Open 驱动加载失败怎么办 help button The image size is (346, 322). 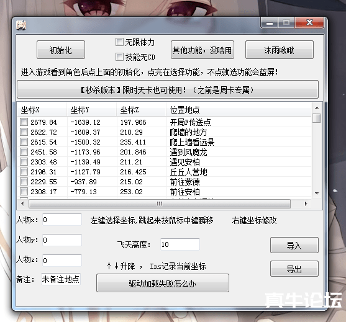pos(163,283)
